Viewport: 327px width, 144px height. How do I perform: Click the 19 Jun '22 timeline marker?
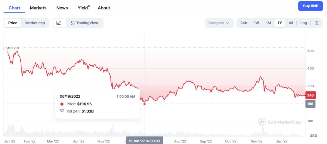click(144, 141)
